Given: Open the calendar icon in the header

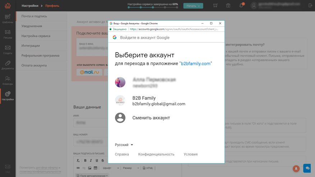Looking at the screenshot, I should 228,6.
